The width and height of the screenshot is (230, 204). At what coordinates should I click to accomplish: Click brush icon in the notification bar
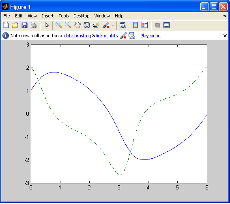[x=123, y=36]
